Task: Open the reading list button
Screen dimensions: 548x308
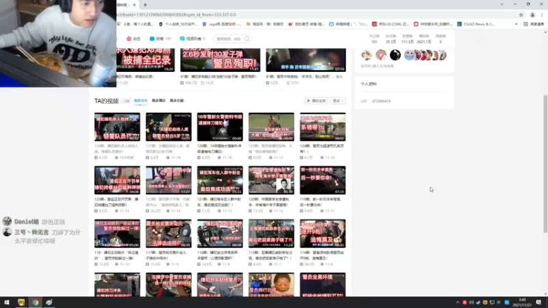Action: pos(534,24)
